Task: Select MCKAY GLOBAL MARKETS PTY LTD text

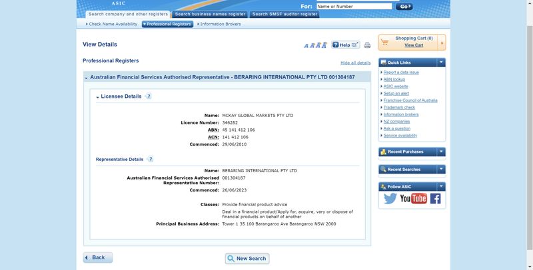Action: tap(258, 116)
